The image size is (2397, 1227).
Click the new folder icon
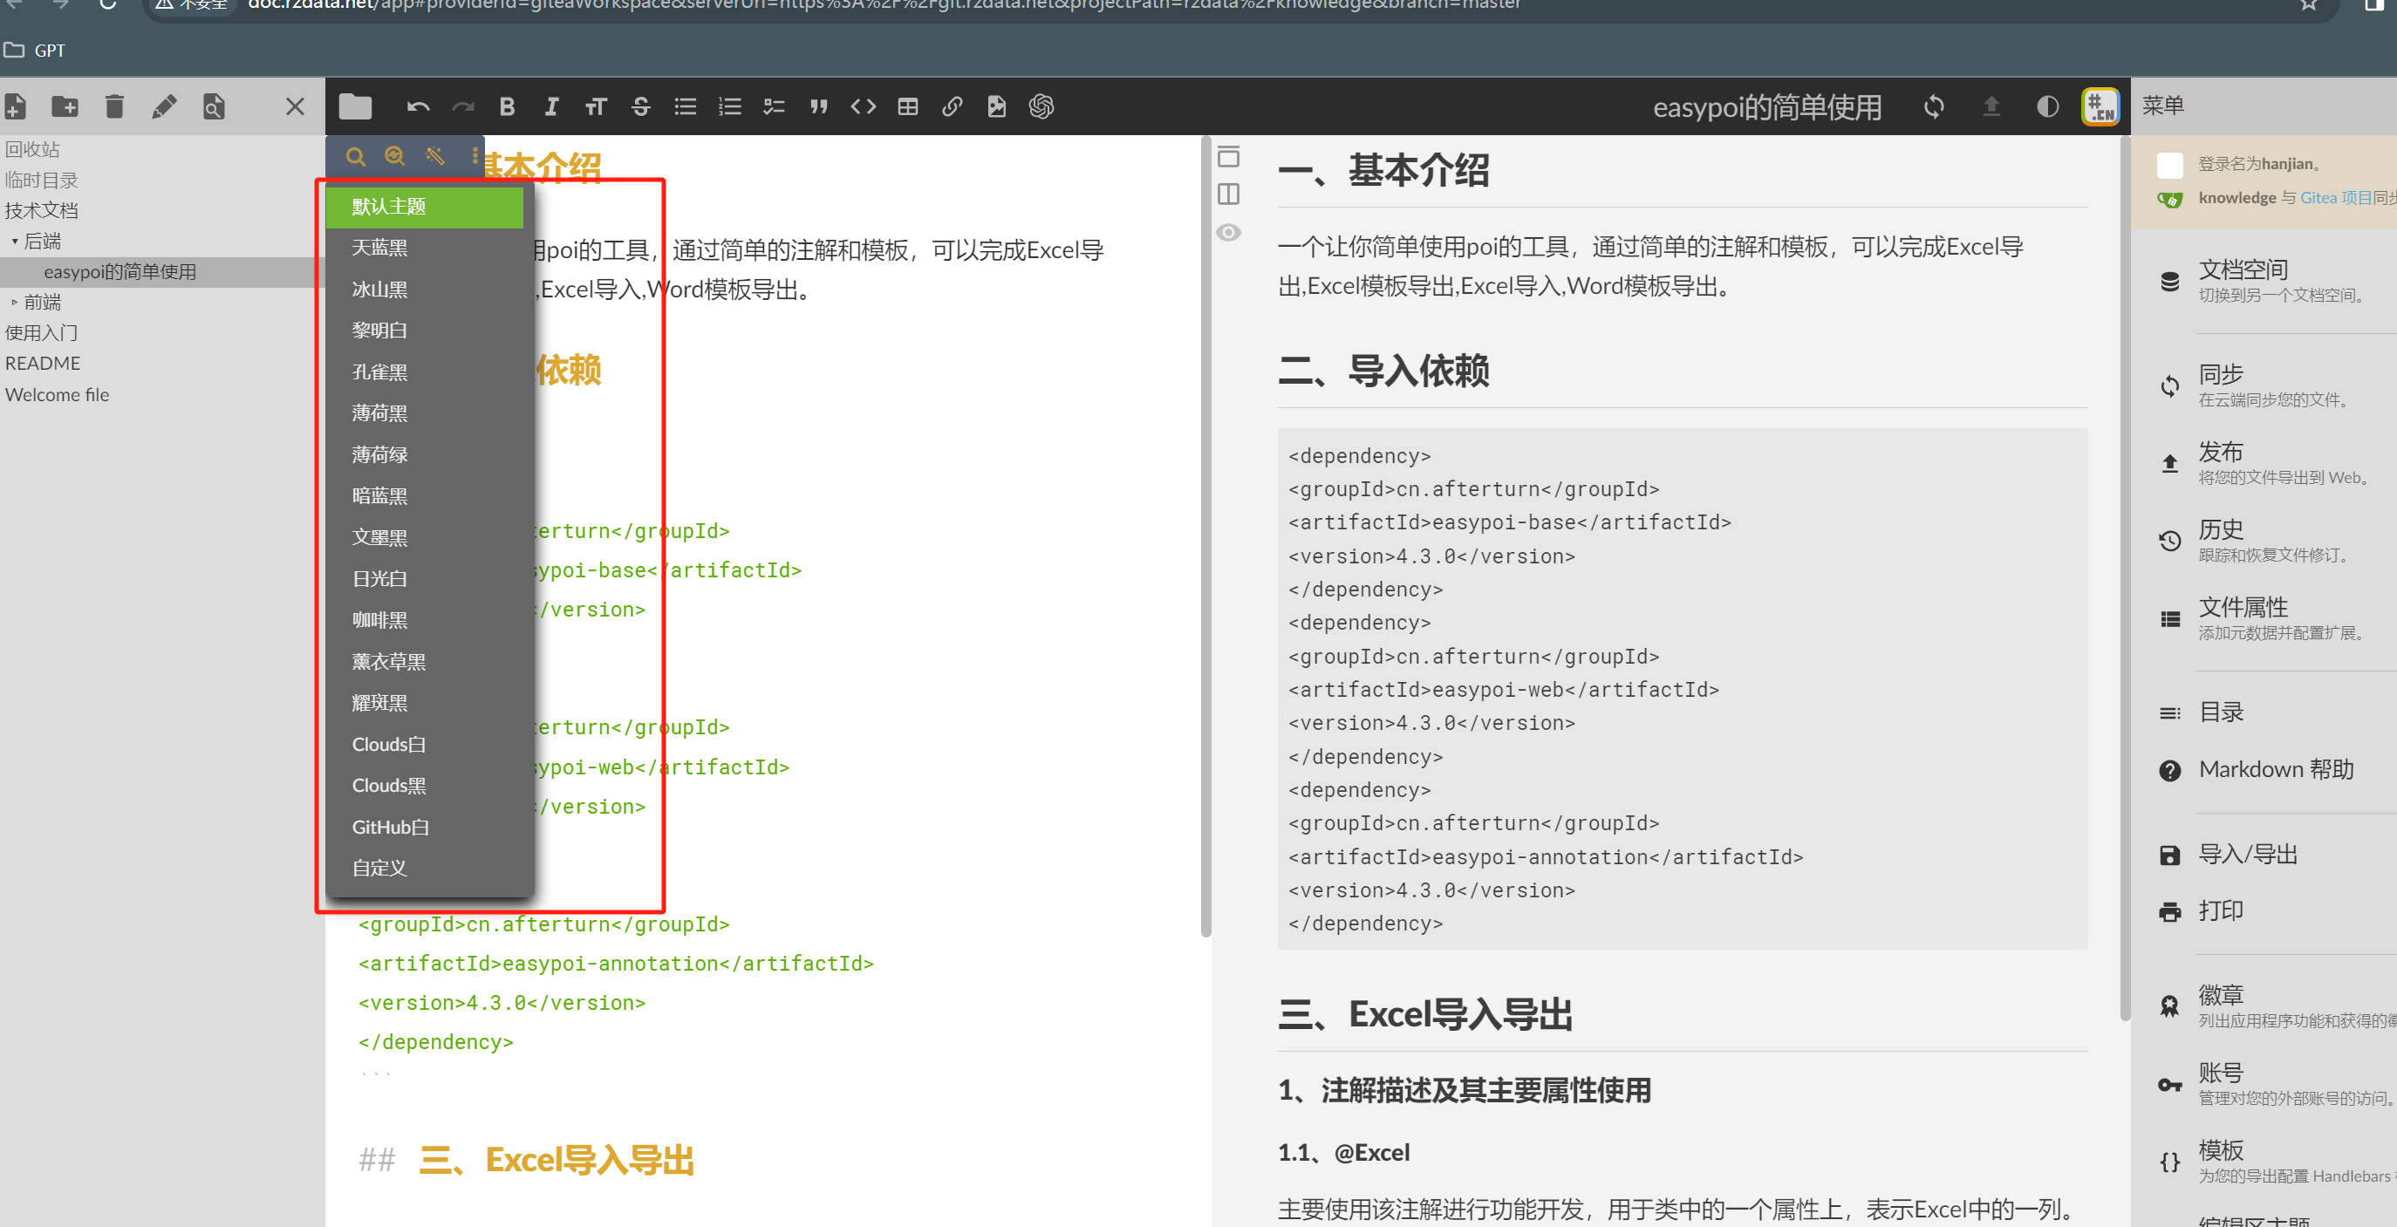click(x=65, y=107)
